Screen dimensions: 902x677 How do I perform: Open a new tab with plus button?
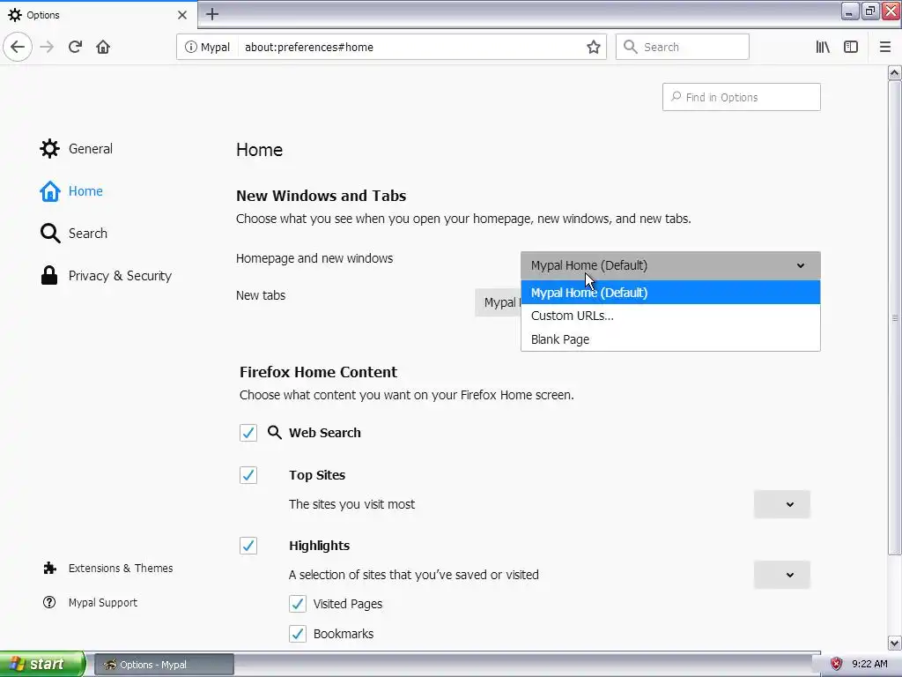(212, 14)
